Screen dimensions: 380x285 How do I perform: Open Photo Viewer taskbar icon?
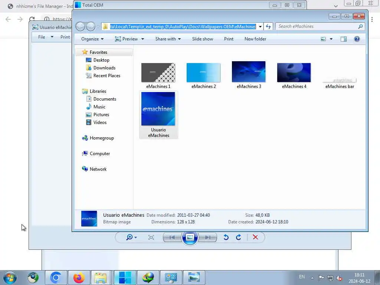pyautogui.click(x=194, y=278)
